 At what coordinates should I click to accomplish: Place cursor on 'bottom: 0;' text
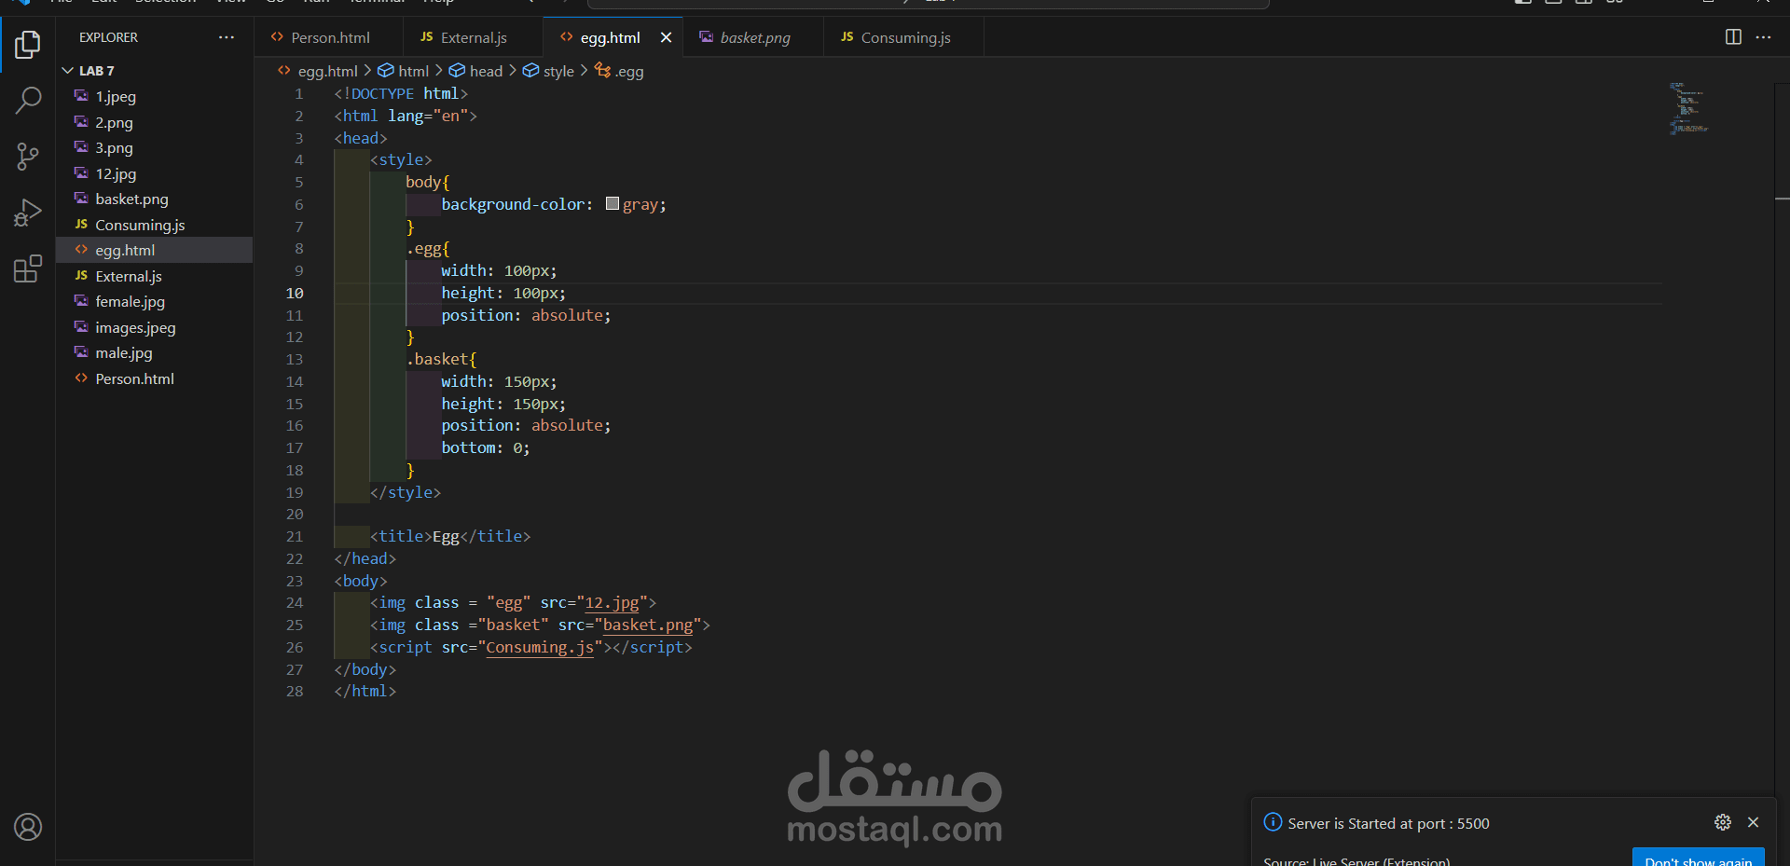(486, 448)
